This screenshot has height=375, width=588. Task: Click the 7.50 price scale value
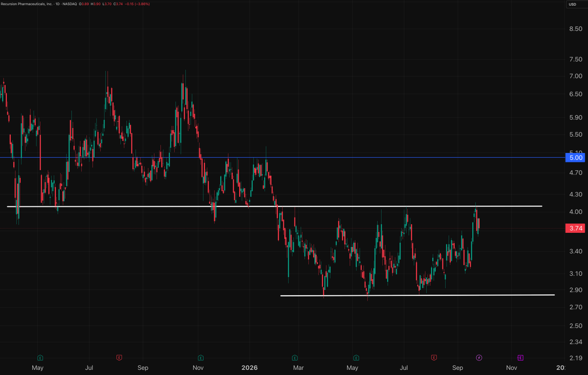(x=576, y=59)
